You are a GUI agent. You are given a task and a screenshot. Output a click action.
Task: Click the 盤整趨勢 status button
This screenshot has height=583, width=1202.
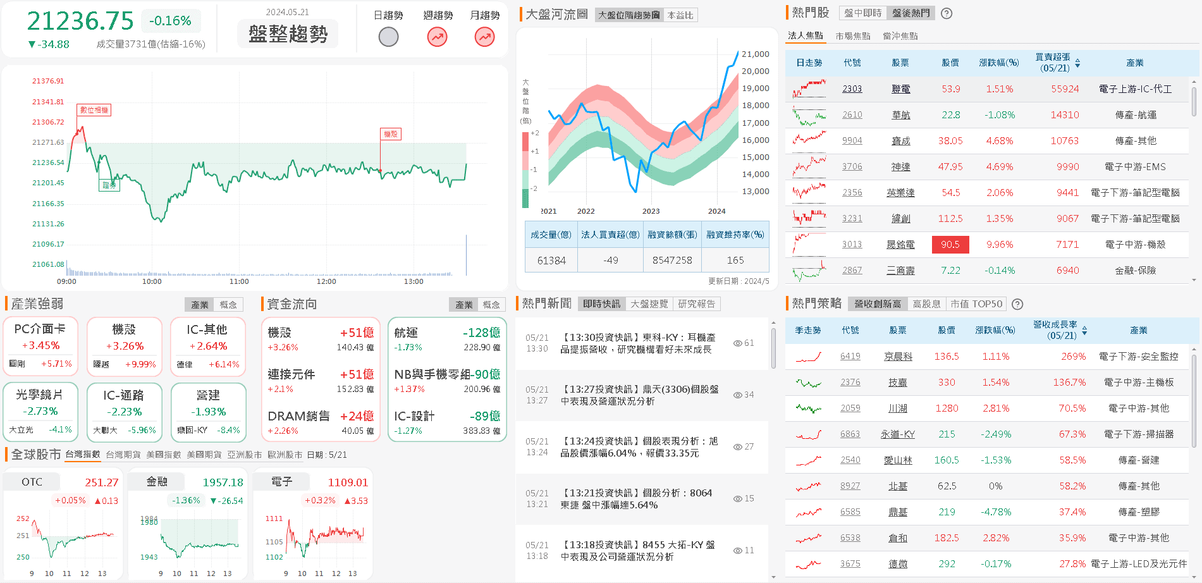coord(288,34)
